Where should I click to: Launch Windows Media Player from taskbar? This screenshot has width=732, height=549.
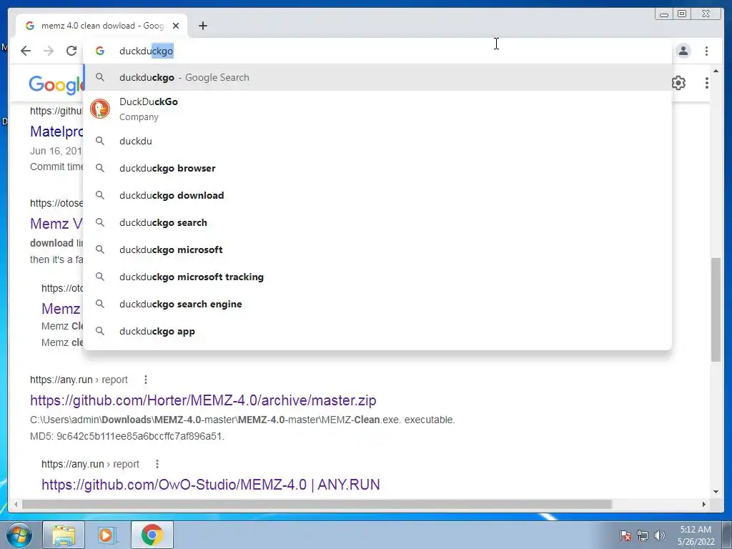[x=107, y=535]
